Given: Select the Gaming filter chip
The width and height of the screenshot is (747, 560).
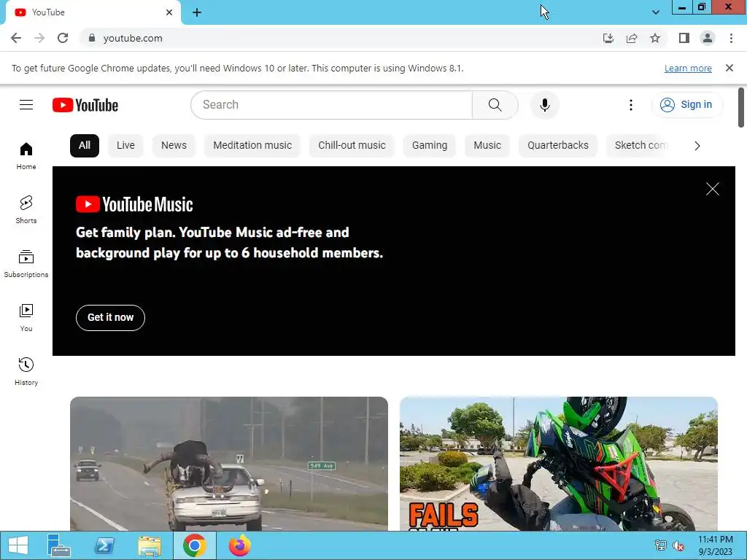Looking at the screenshot, I should tap(430, 146).
